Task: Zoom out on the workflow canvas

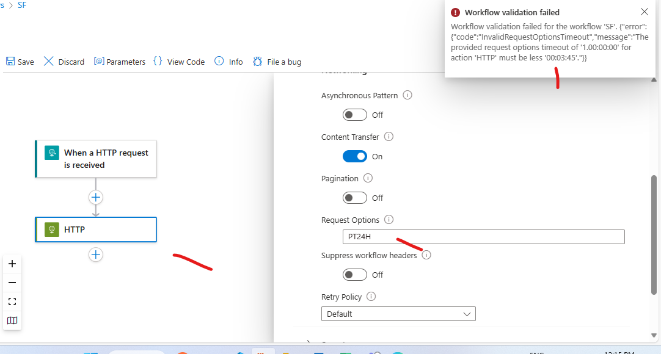Action: pyautogui.click(x=12, y=282)
